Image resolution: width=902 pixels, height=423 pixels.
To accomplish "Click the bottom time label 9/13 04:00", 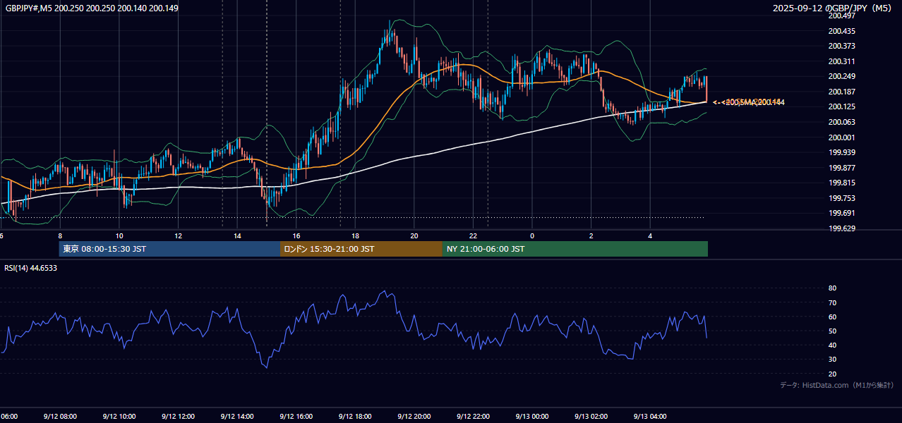I will pos(651,417).
